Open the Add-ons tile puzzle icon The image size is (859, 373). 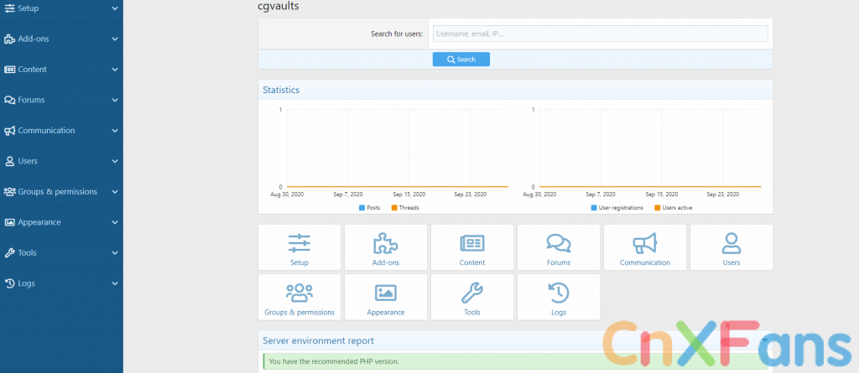(x=385, y=242)
